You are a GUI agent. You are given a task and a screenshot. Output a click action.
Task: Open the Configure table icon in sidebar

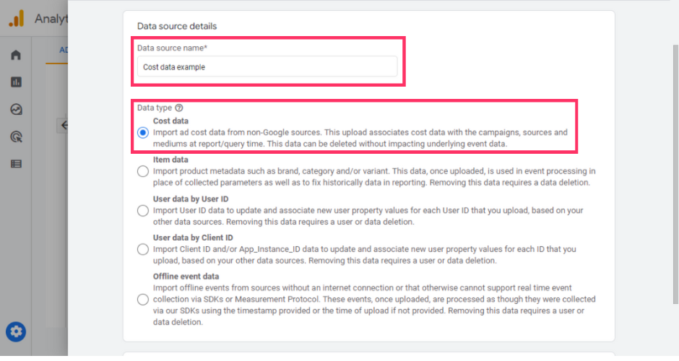(16, 164)
